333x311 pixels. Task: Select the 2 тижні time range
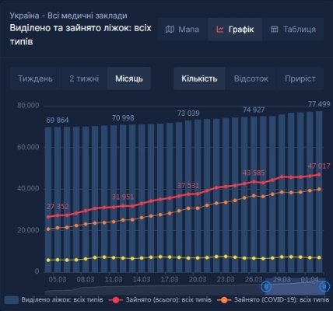point(84,79)
